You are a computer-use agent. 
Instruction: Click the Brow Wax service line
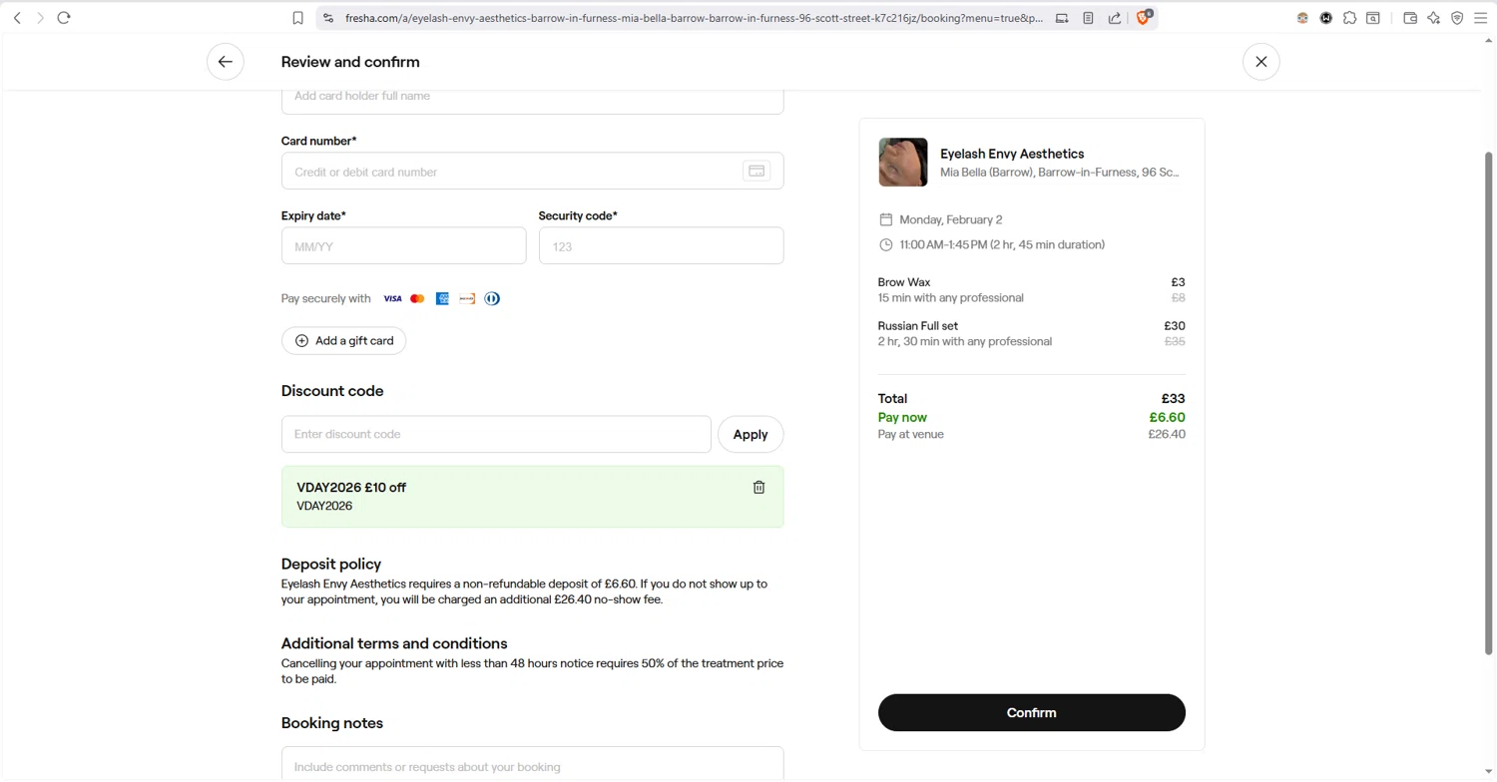(x=1031, y=290)
